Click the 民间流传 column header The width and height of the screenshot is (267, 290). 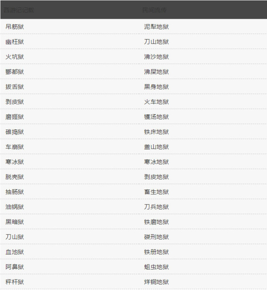[155, 10]
